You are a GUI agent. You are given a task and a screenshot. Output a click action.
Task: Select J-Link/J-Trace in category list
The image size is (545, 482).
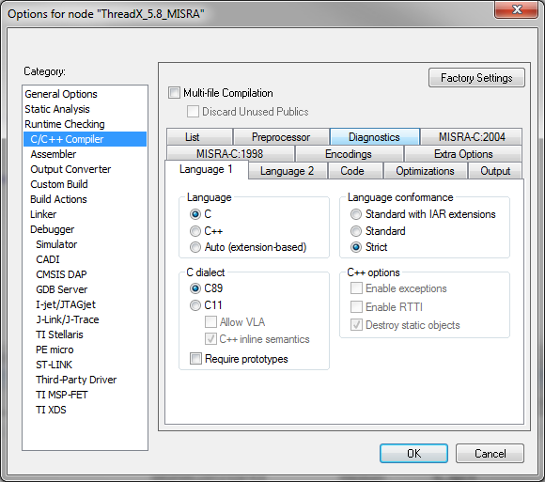85,319
